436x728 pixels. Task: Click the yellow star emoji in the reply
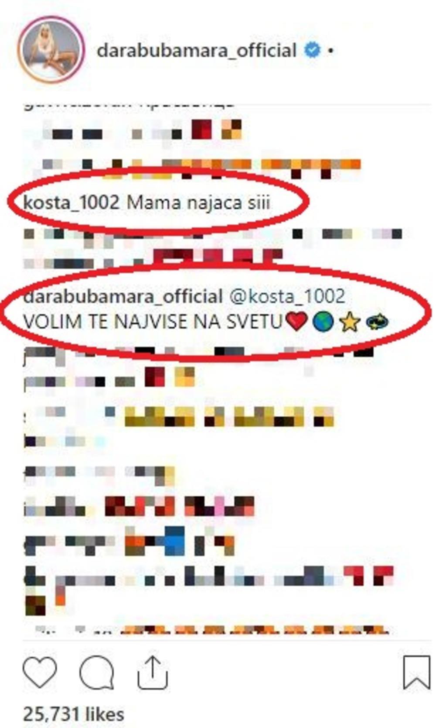point(350,322)
